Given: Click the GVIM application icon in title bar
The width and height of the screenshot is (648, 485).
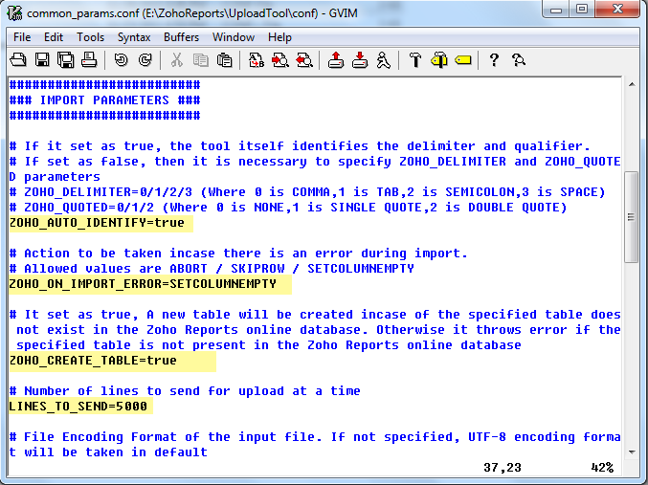Looking at the screenshot, I should coord(15,12).
